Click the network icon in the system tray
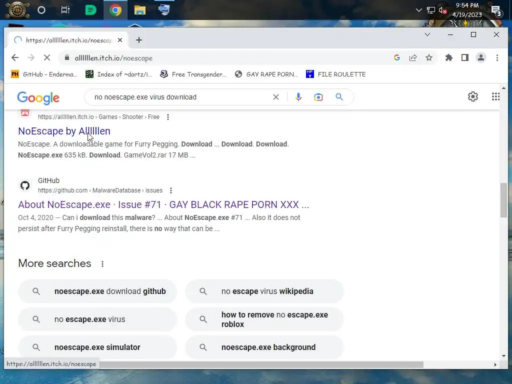The width and height of the screenshot is (512, 384). click(x=430, y=10)
